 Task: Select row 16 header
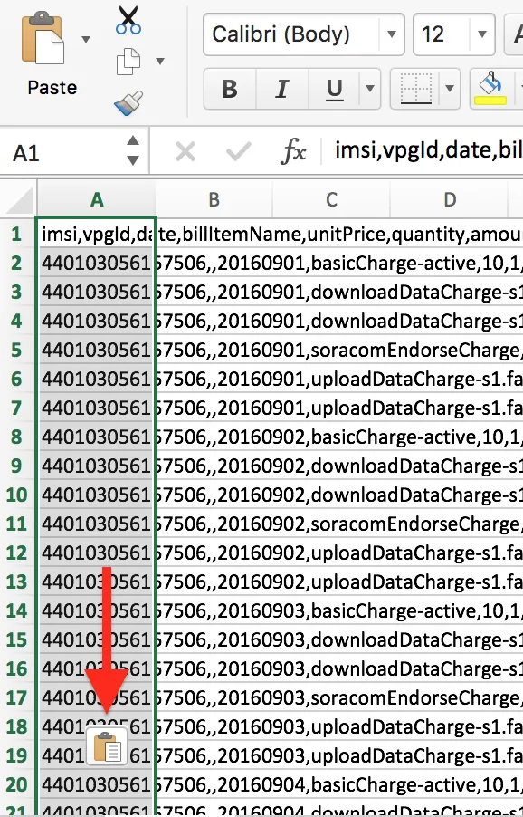click(16, 668)
